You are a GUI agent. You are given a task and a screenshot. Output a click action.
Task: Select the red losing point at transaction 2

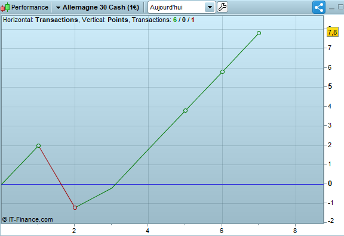tap(75, 207)
